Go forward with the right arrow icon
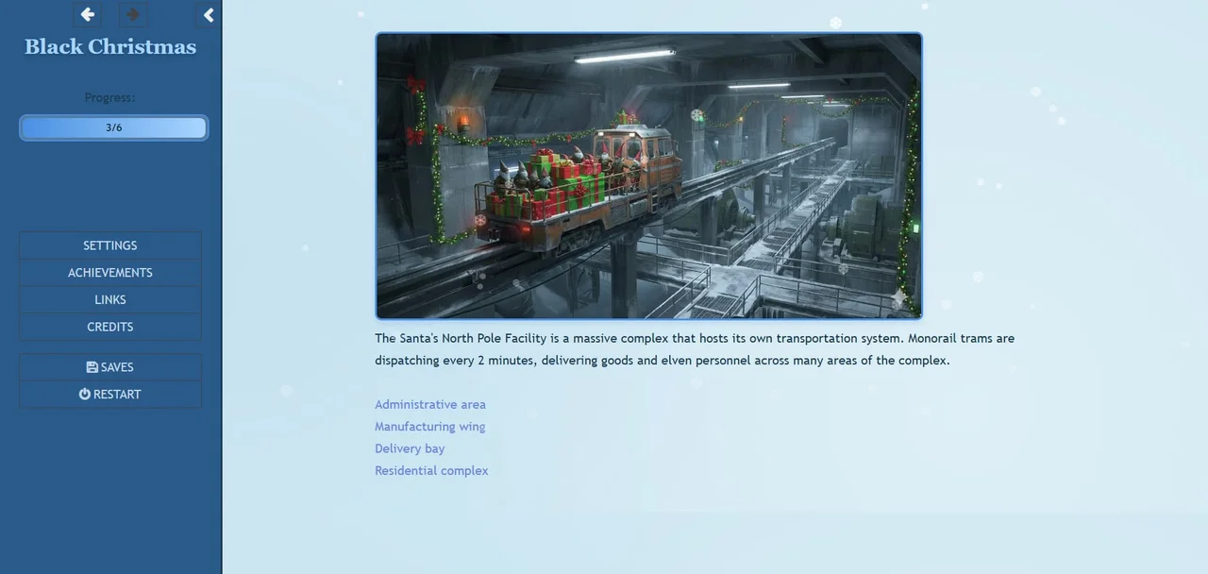 point(133,14)
